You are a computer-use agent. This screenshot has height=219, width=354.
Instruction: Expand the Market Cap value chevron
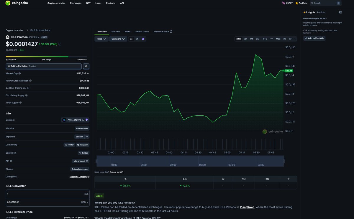88,73
